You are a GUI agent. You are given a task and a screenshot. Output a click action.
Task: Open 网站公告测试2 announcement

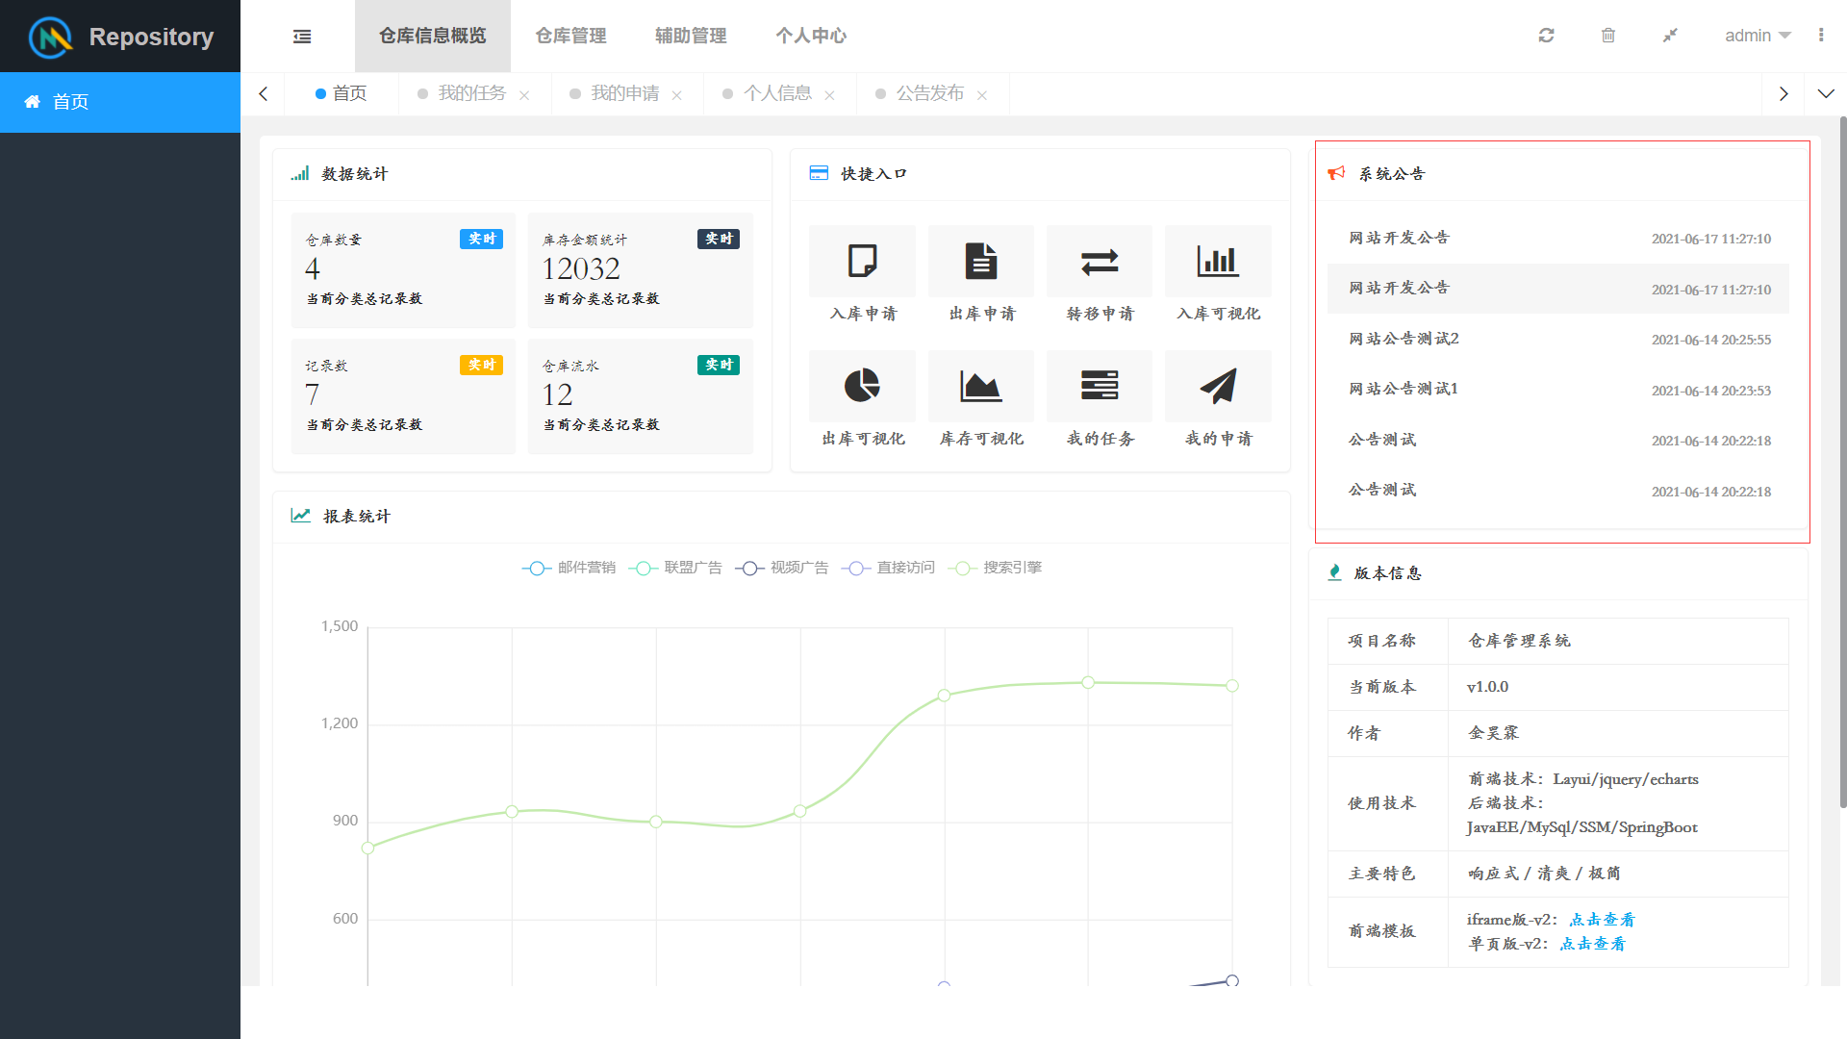coord(1404,339)
